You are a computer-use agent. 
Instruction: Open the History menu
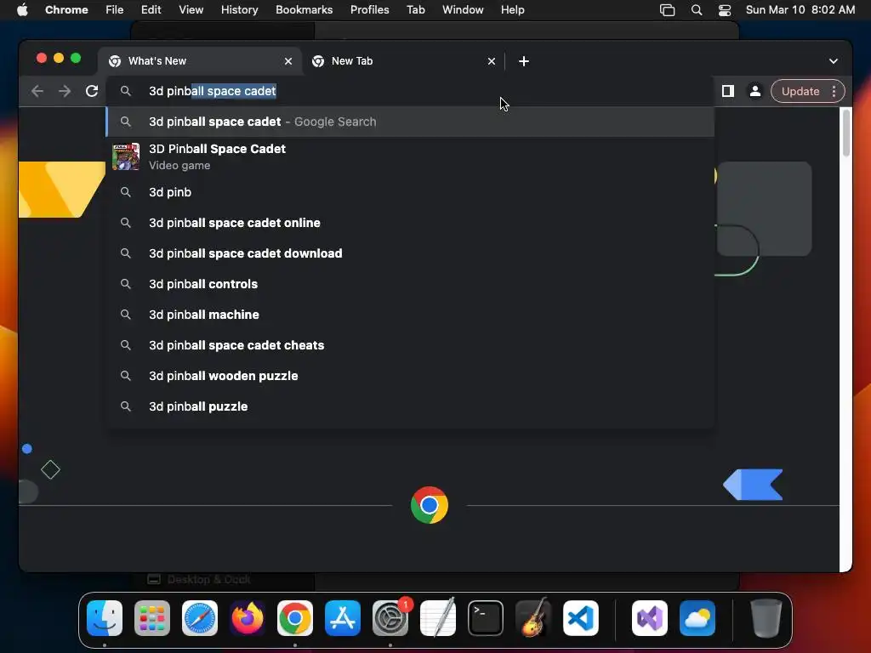239,10
